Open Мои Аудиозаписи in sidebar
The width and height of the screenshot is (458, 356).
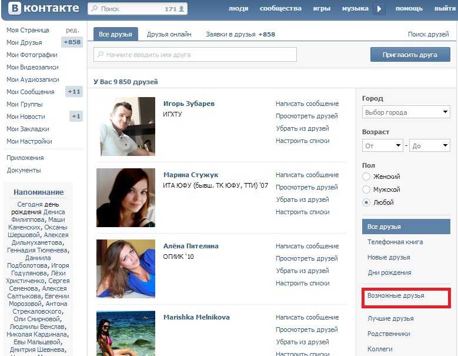[x=33, y=79]
